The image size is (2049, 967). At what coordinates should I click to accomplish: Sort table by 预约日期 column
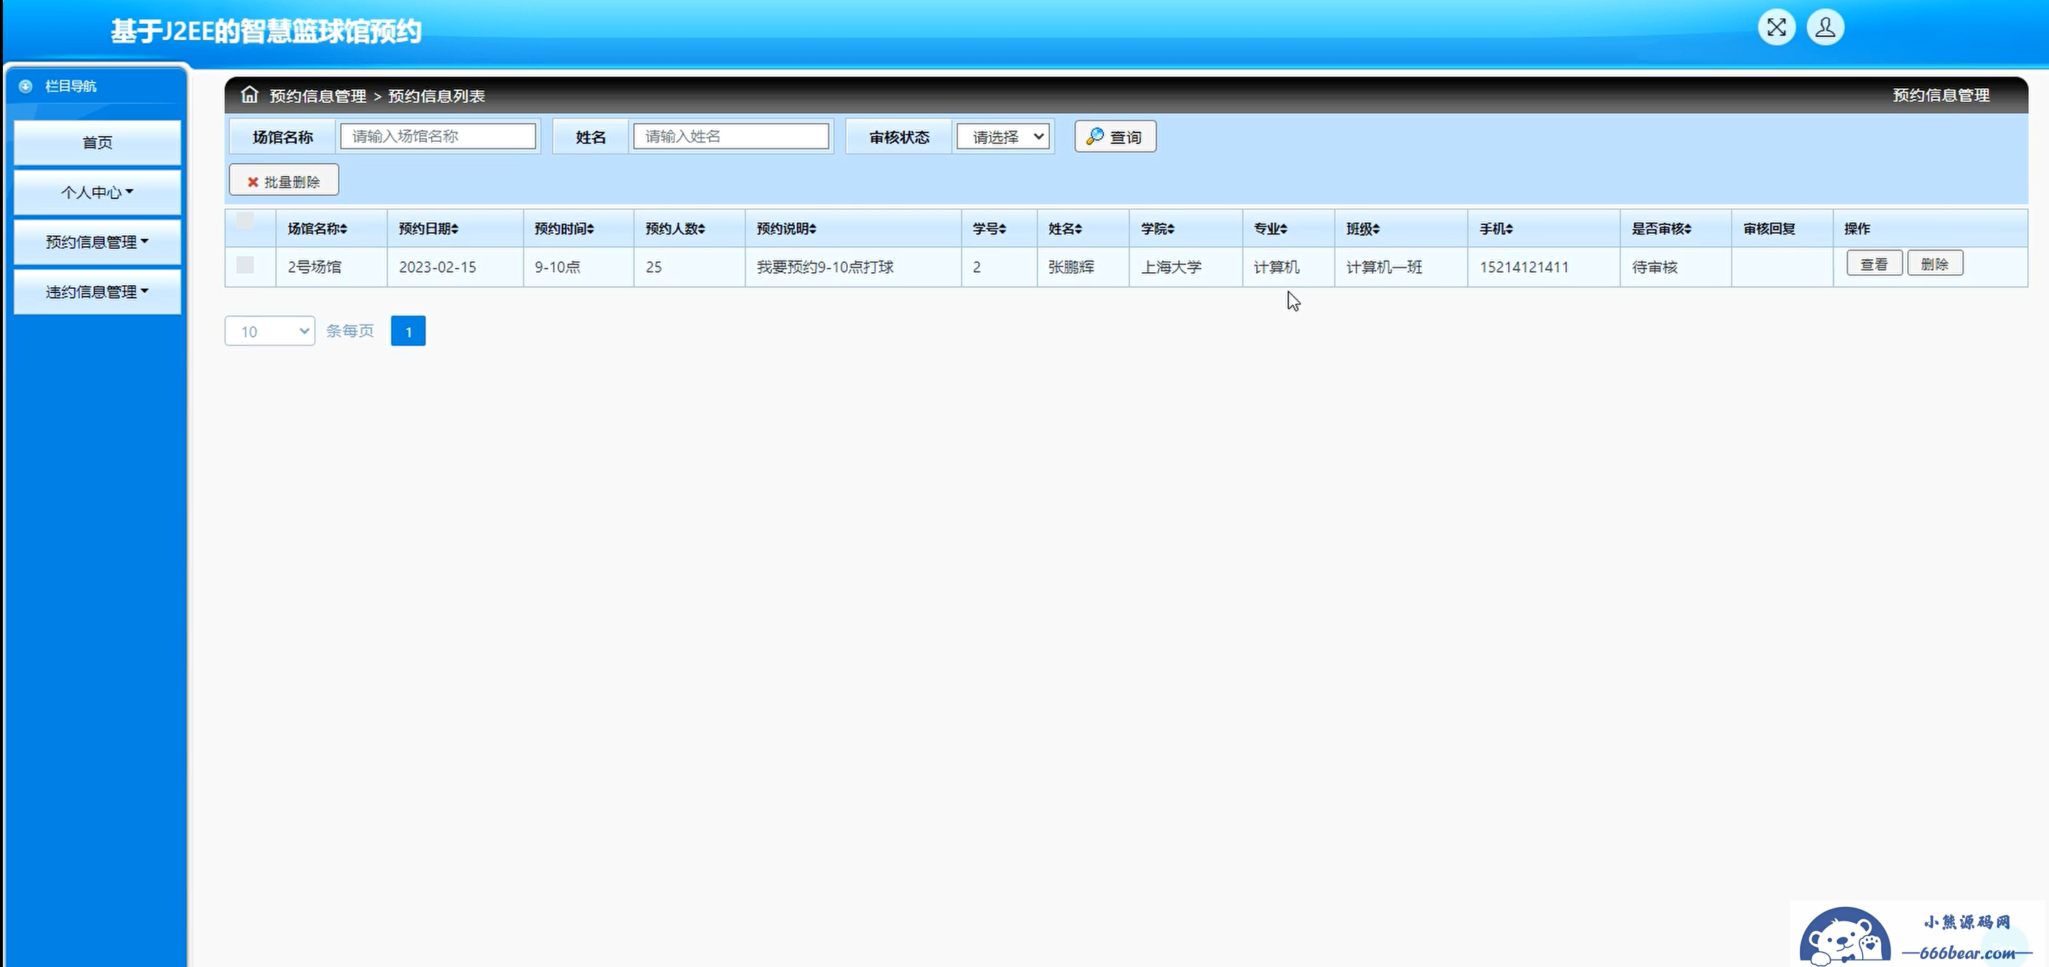coord(429,228)
